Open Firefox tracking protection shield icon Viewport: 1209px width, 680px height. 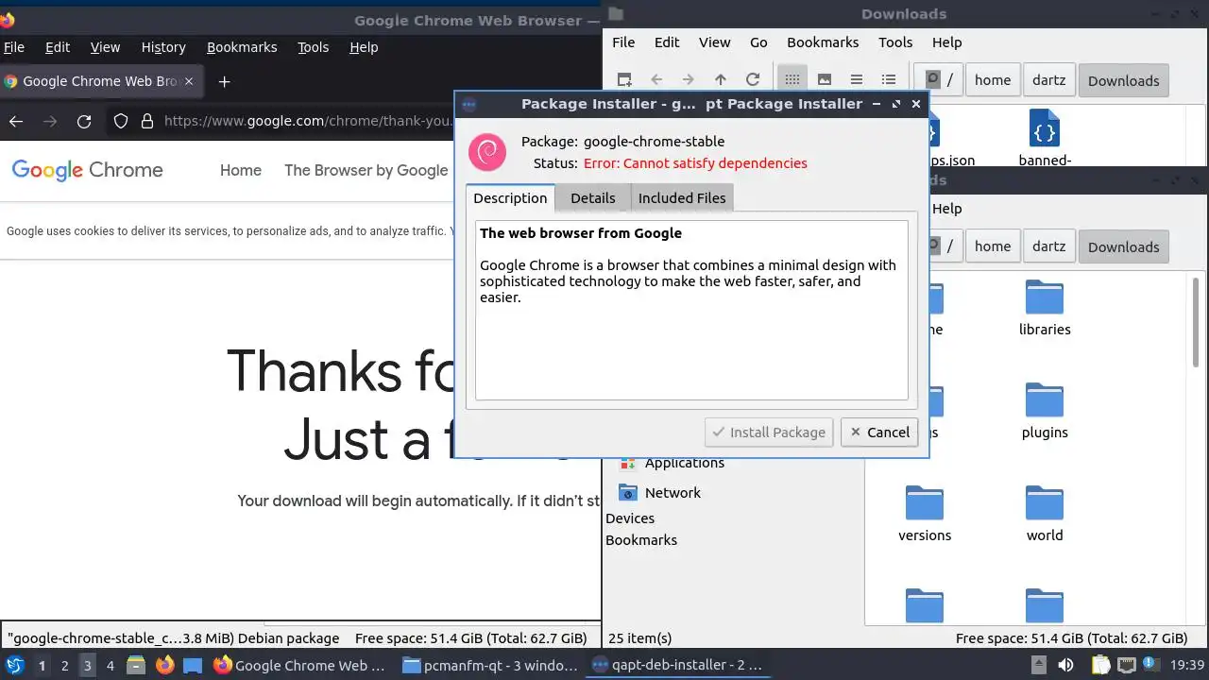click(x=121, y=121)
